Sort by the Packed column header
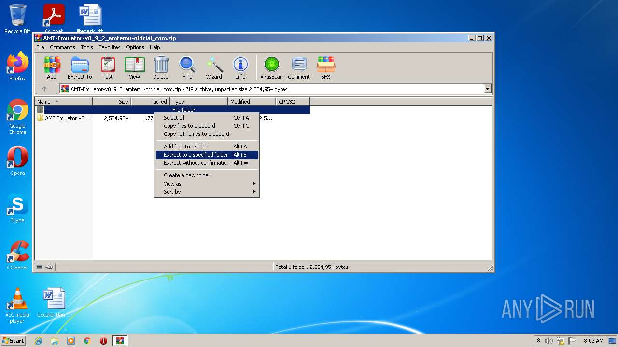This screenshot has height=347, width=618. 150,102
